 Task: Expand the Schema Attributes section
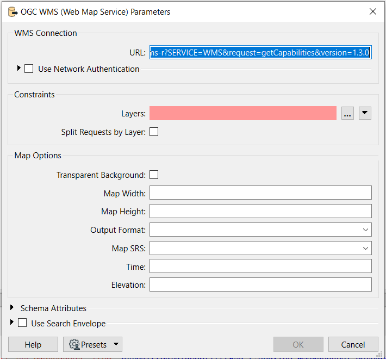[x=13, y=308]
